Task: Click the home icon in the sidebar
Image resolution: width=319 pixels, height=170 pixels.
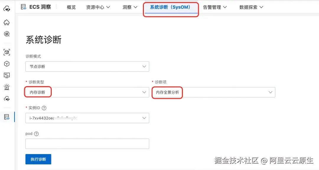Action: 6,22
